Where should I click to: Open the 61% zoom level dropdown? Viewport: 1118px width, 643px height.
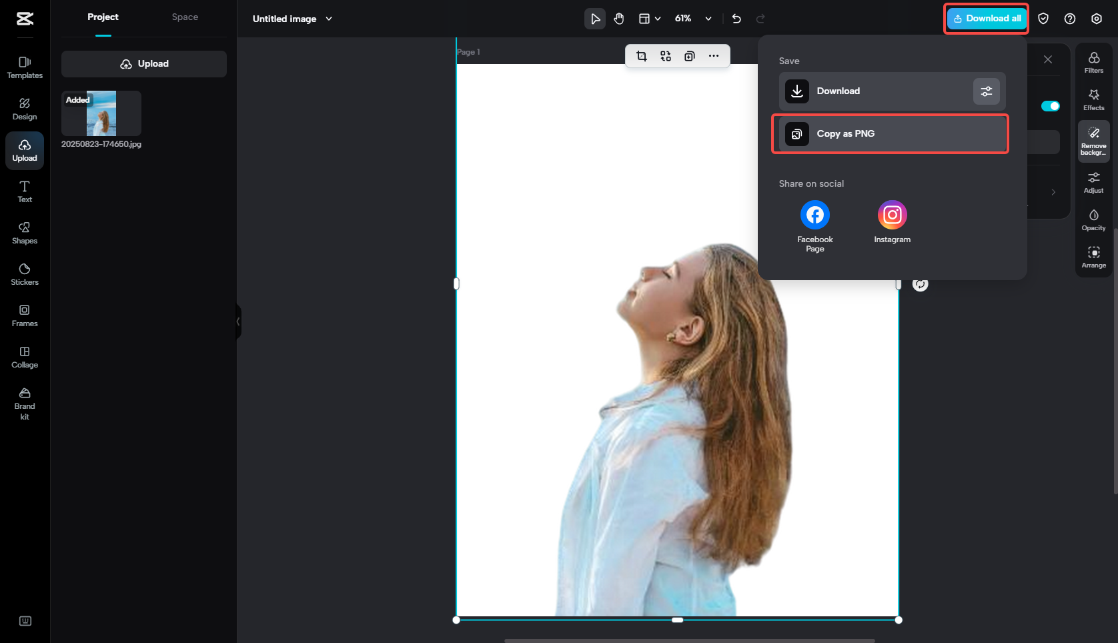pyautogui.click(x=708, y=19)
